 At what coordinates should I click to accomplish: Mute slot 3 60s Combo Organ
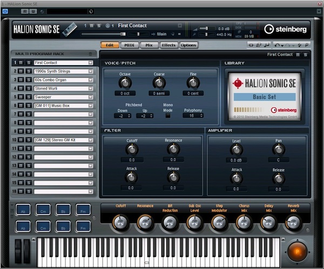point(21,80)
